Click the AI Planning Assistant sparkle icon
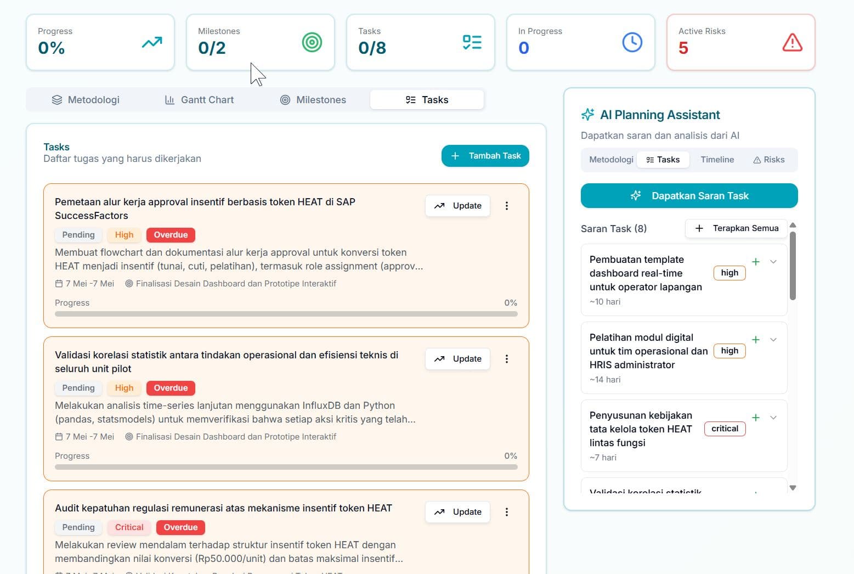The height and width of the screenshot is (574, 854). [587, 115]
